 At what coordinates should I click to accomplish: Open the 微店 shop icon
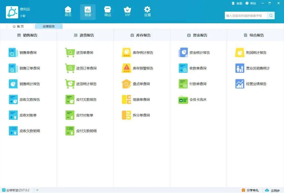pos(108,12)
